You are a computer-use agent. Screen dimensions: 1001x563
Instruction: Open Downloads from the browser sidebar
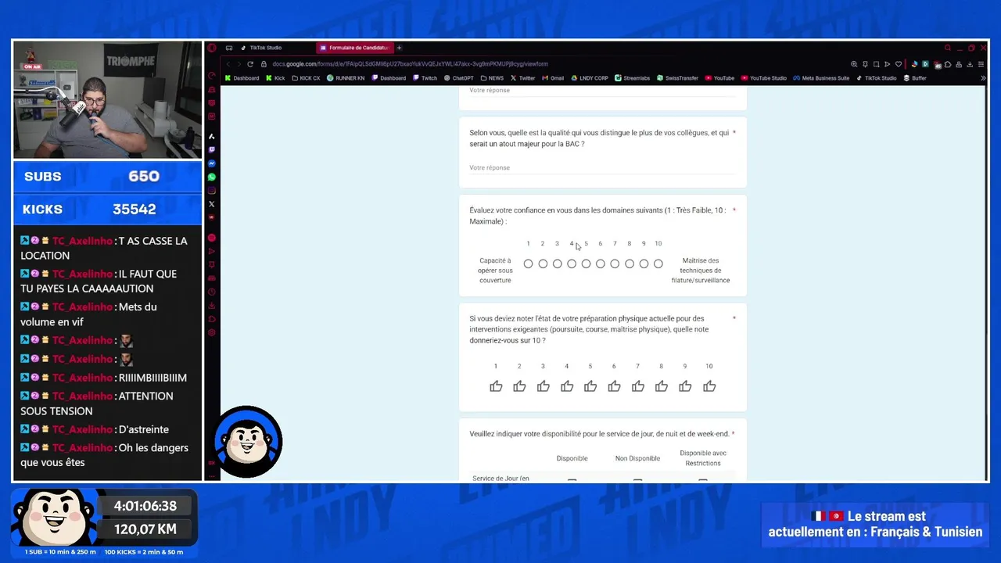tap(211, 306)
